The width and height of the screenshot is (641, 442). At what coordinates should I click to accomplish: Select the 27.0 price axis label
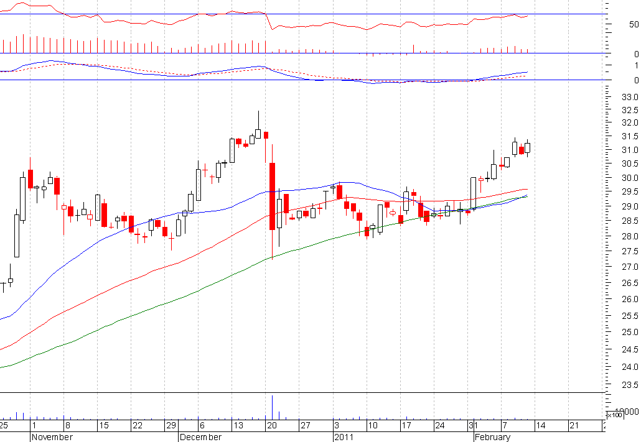click(x=630, y=267)
